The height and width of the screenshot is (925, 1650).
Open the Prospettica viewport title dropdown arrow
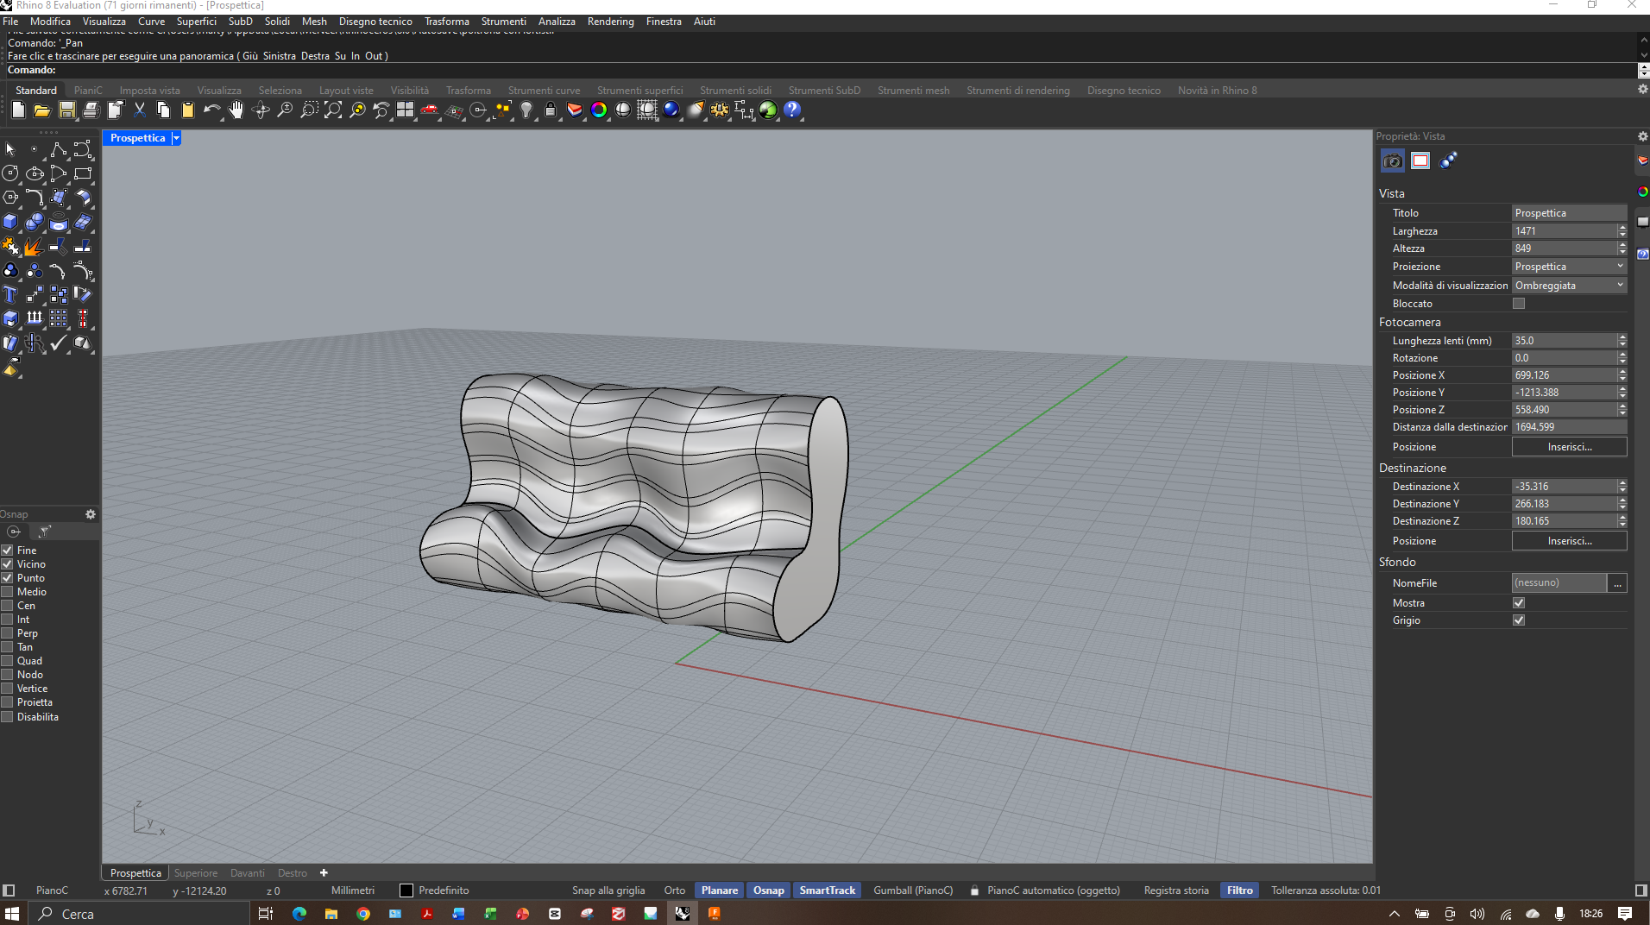176,138
